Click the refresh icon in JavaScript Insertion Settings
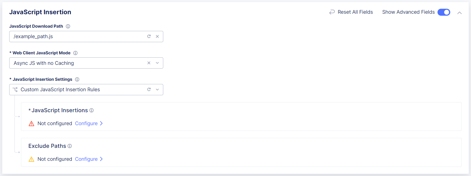The height and width of the screenshot is (176, 471). pos(149,89)
